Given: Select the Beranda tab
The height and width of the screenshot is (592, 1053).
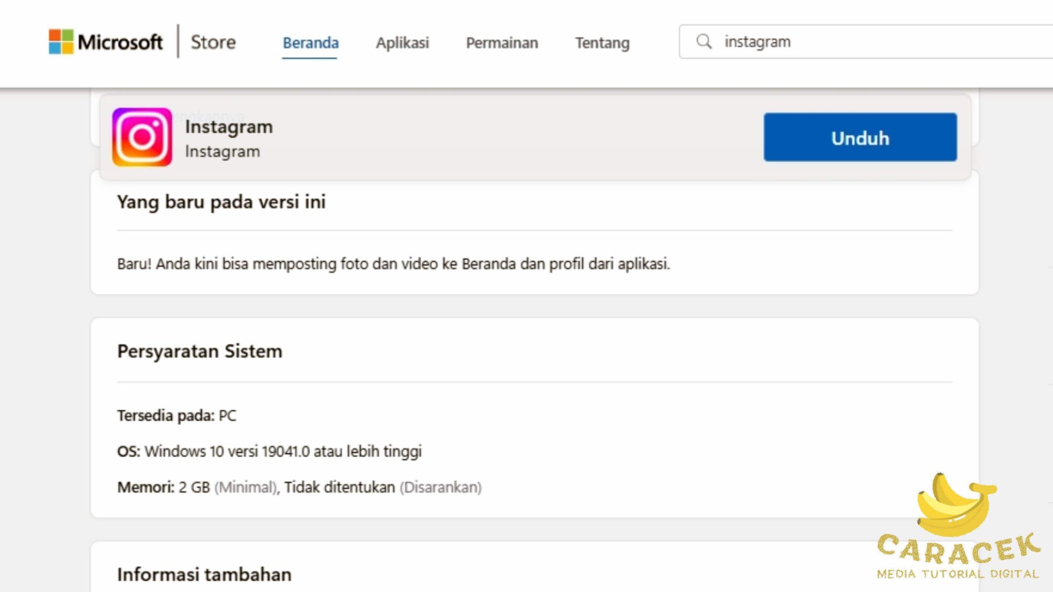Looking at the screenshot, I should (x=311, y=43).
